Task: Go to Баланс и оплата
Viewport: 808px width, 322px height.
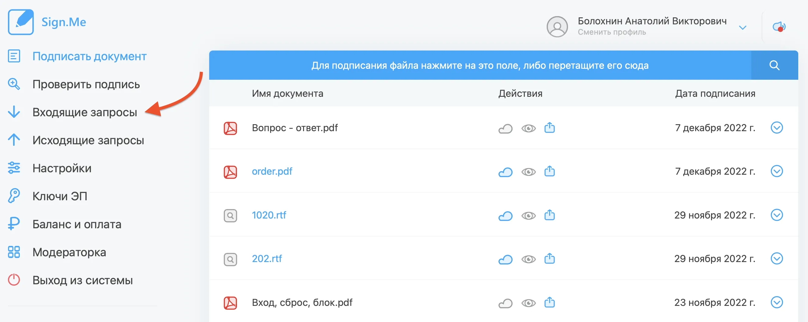Action: [x=77, y=224]
